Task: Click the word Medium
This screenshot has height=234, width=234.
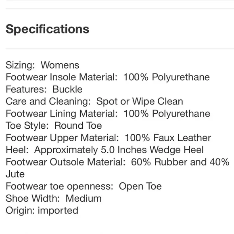Action: point(84,198)
